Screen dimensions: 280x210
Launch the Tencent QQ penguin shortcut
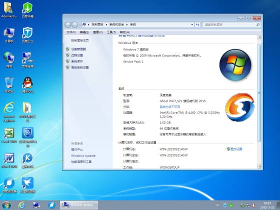tap(27, 85)
